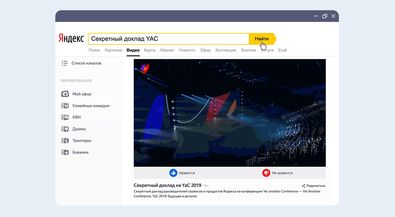Switch to the Картинки tab

tap(113, 50)
